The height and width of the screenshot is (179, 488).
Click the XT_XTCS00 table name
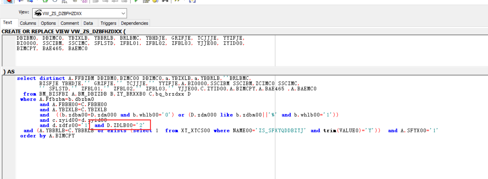(x=196, y=130)
